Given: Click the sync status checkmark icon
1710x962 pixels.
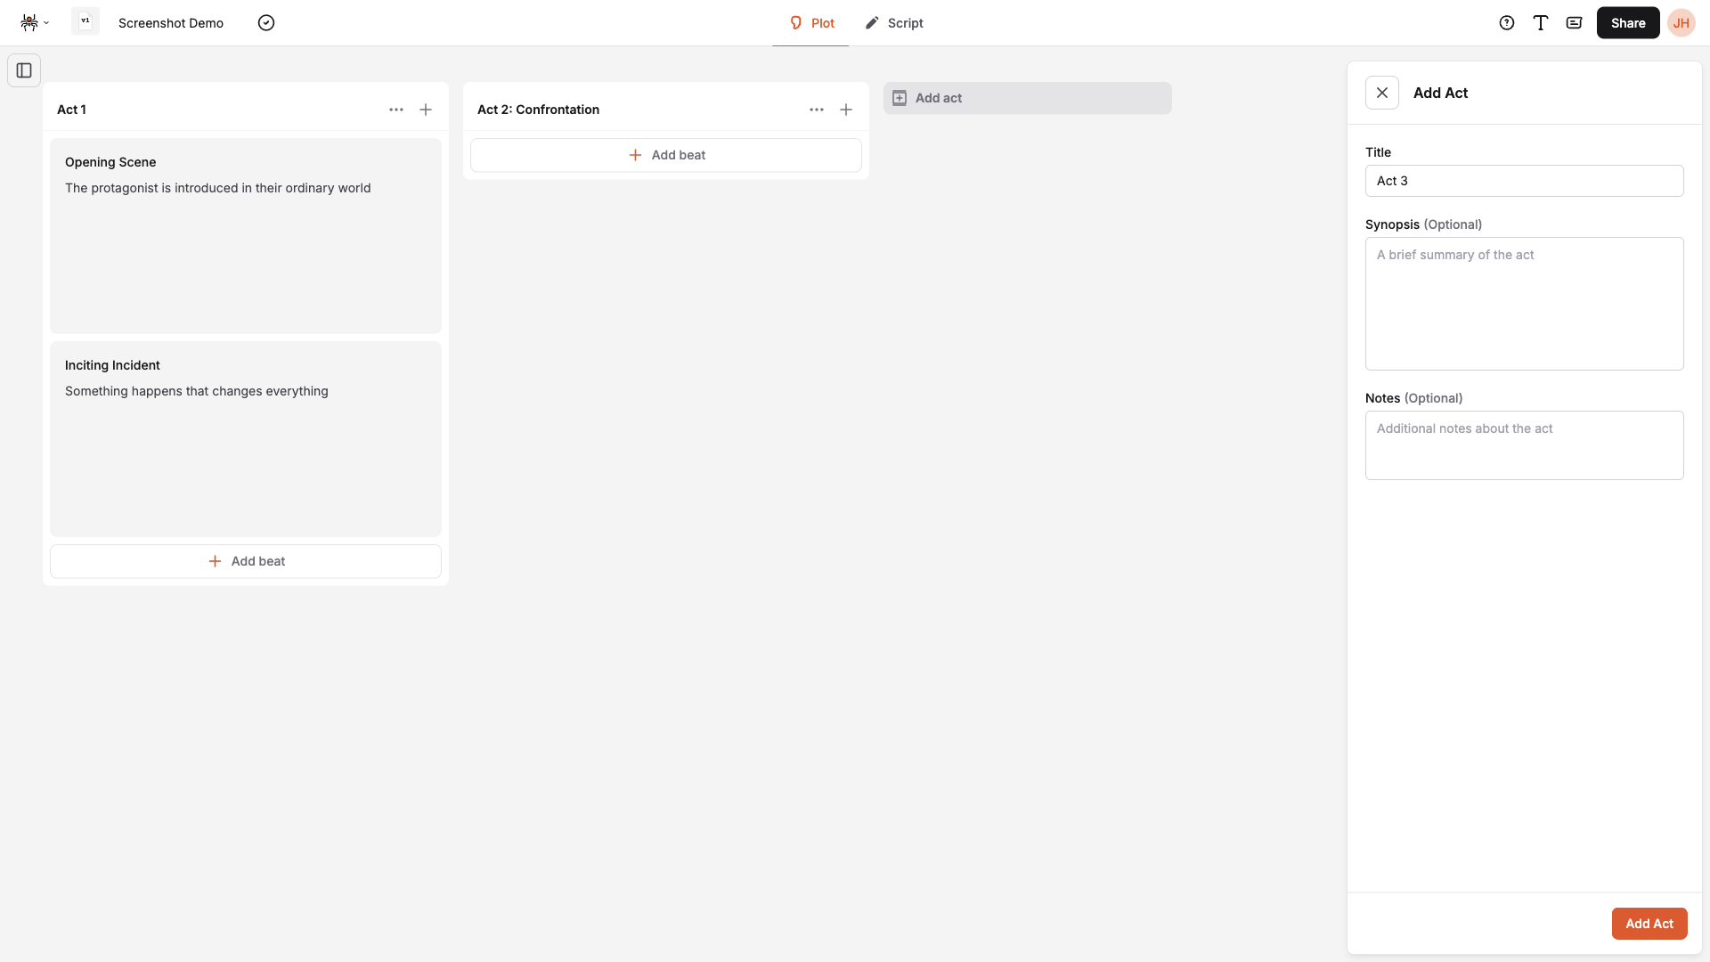Looking at the screenshot, I should pos(266,22).
